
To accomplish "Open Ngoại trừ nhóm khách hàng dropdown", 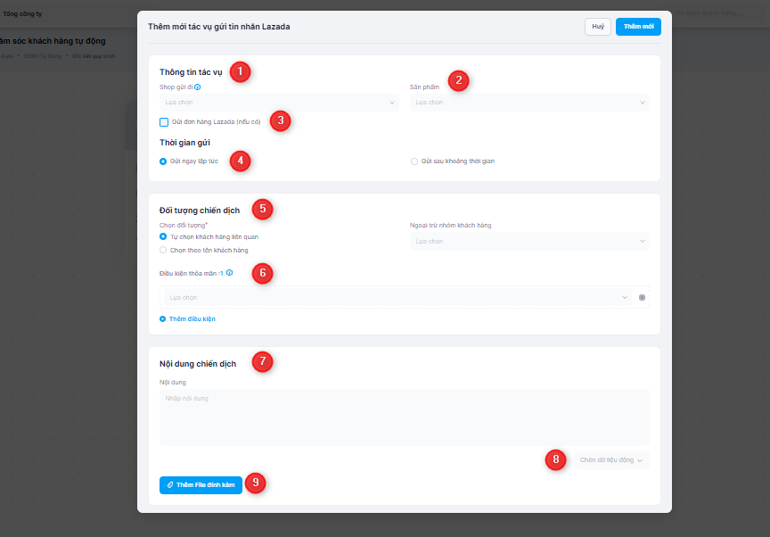I will tap(529, 242).
